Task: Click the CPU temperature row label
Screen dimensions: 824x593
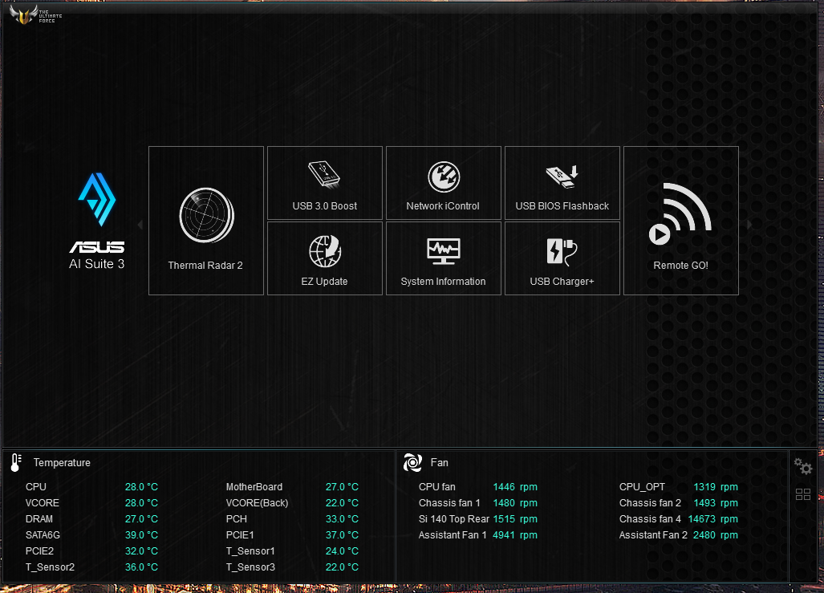Action: click(36, 487)
